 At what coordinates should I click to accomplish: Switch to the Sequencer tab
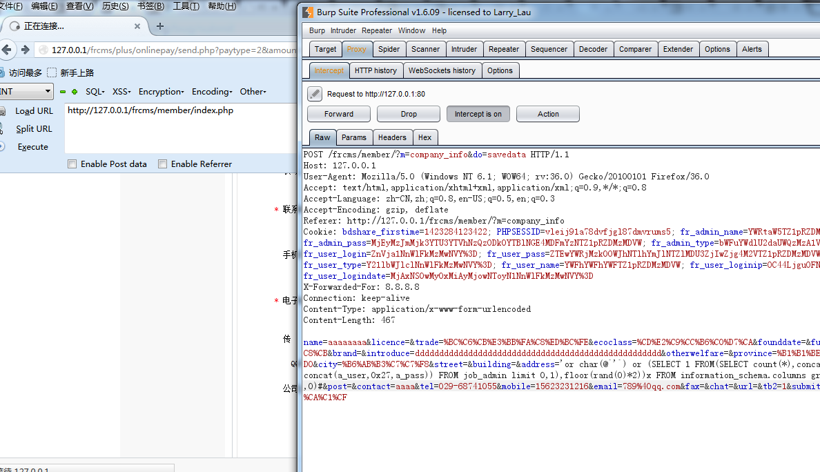549,49
